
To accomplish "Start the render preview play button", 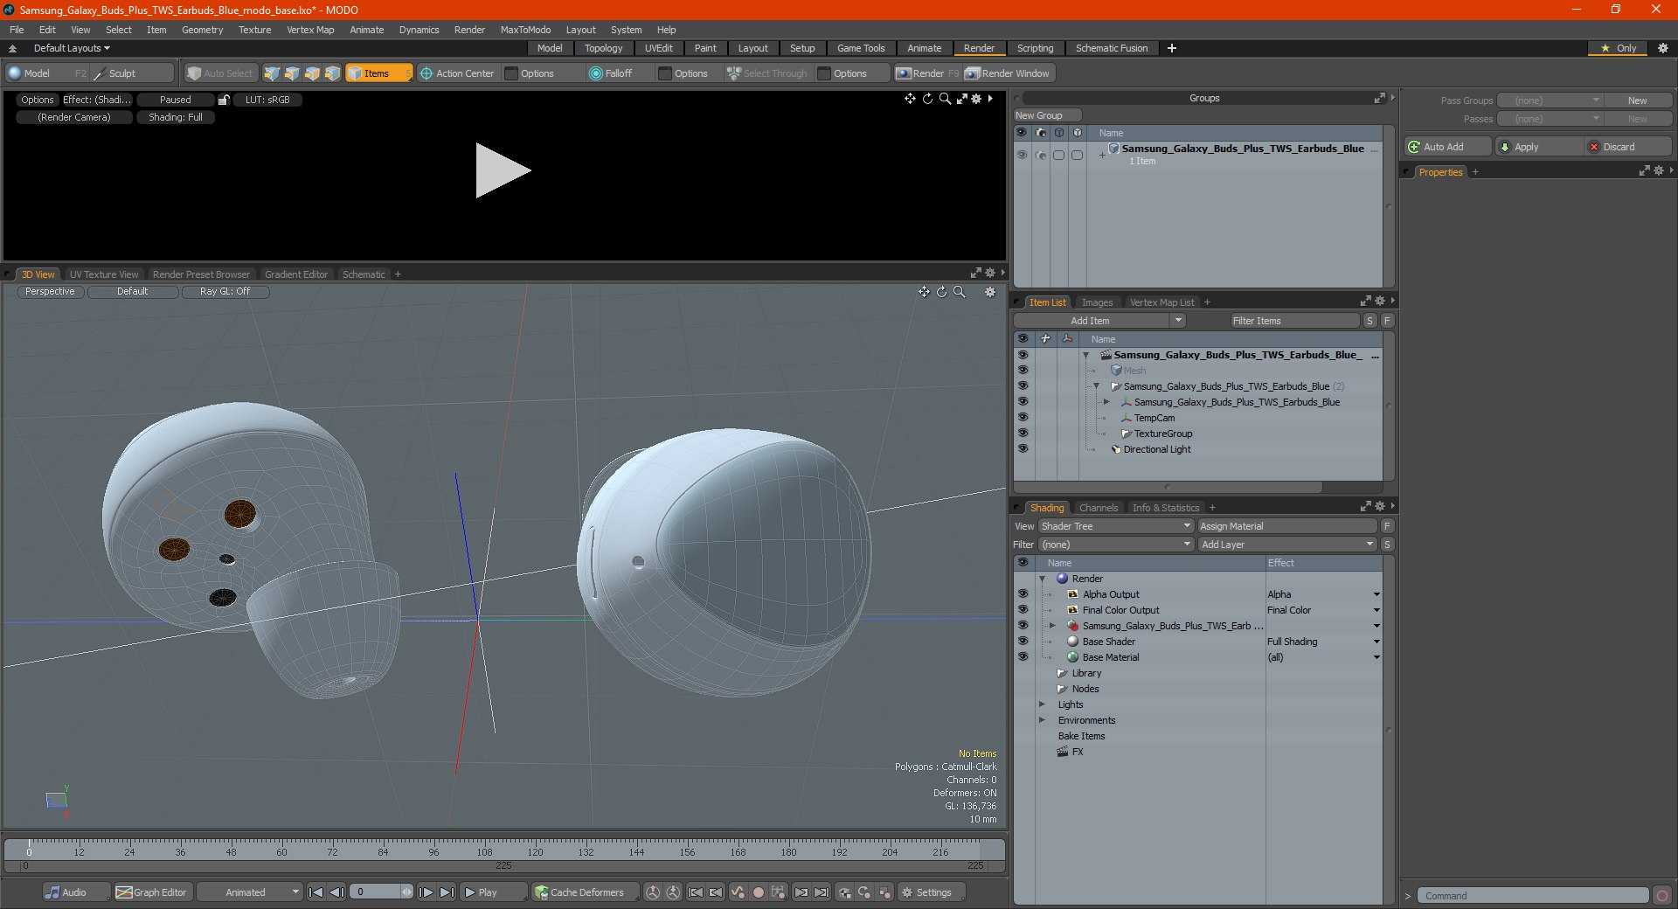I will pyautogui.click(x=503, y=170).
